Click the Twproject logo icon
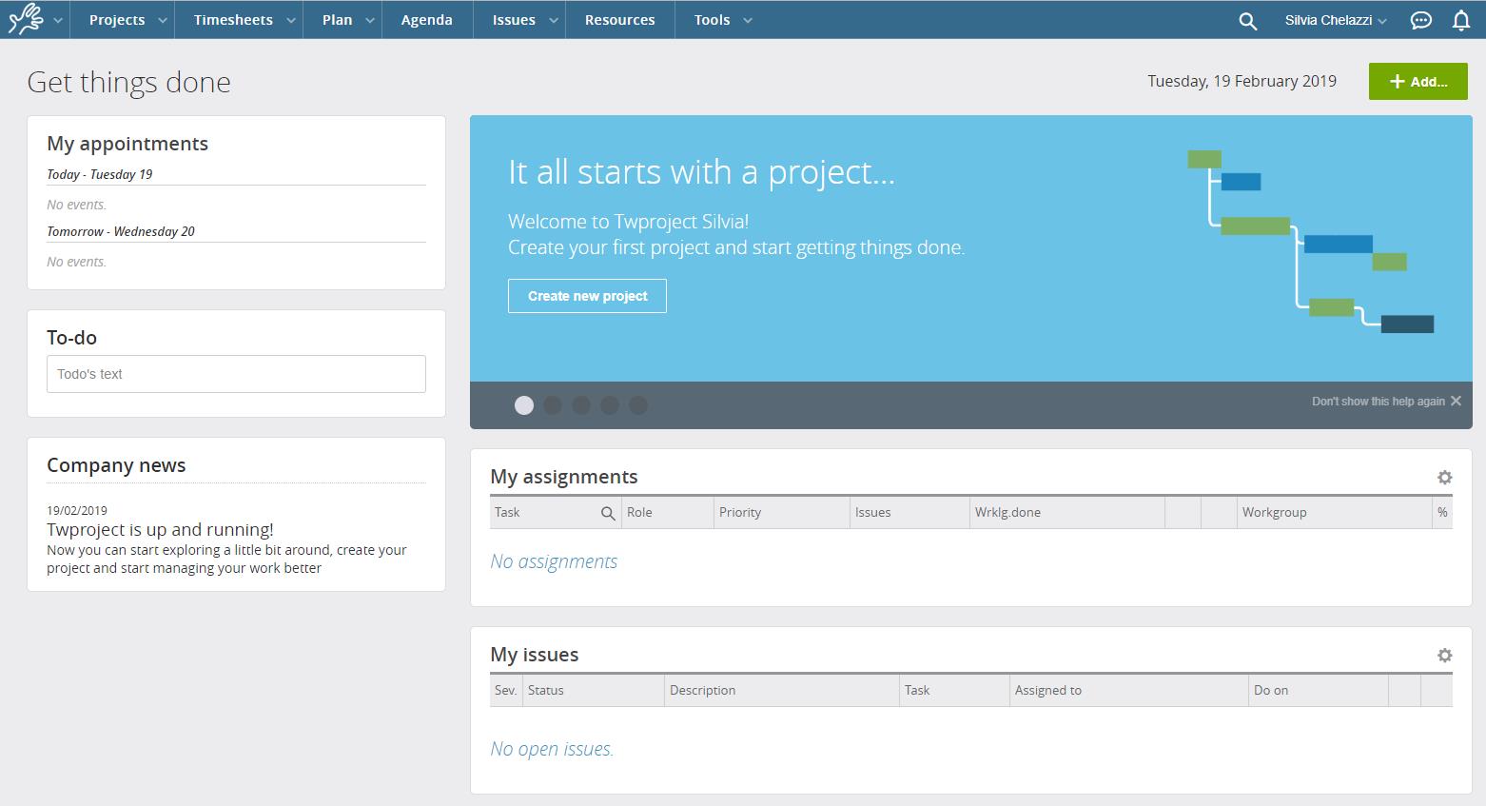Viewport: 1486px width, 806px height. click(x=26, y=19)
